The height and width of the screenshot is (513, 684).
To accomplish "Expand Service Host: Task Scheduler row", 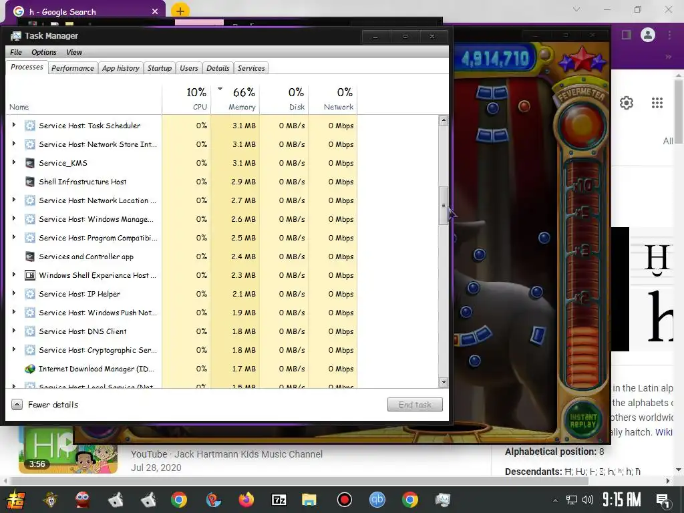I will pyautogui.click(x=14, y=125).
